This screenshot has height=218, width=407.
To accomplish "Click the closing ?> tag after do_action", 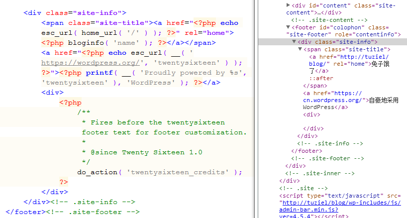I will 64,182.
